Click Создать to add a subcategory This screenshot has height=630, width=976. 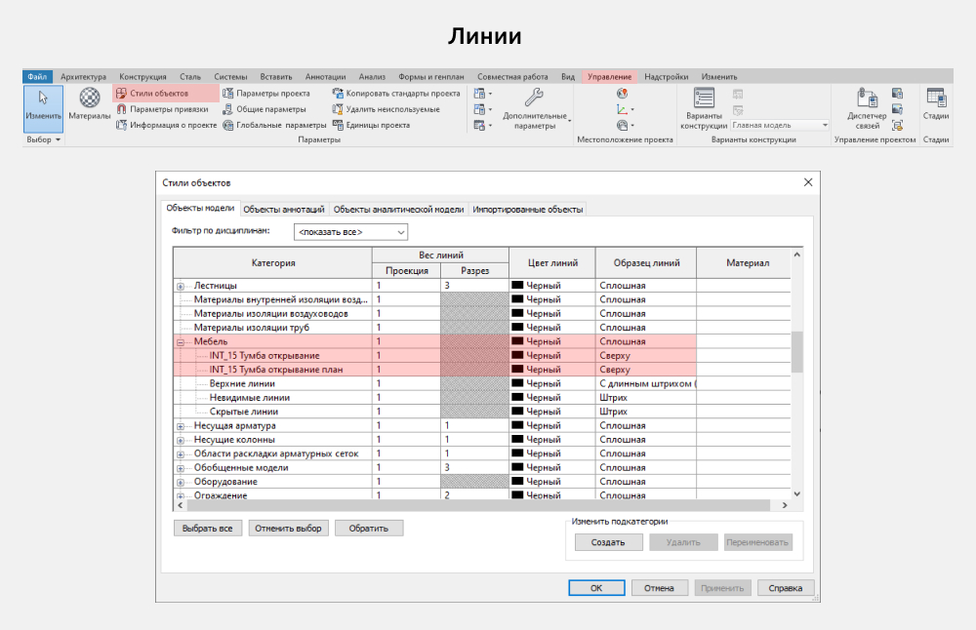pyautogui.click(x=608, y=542)
